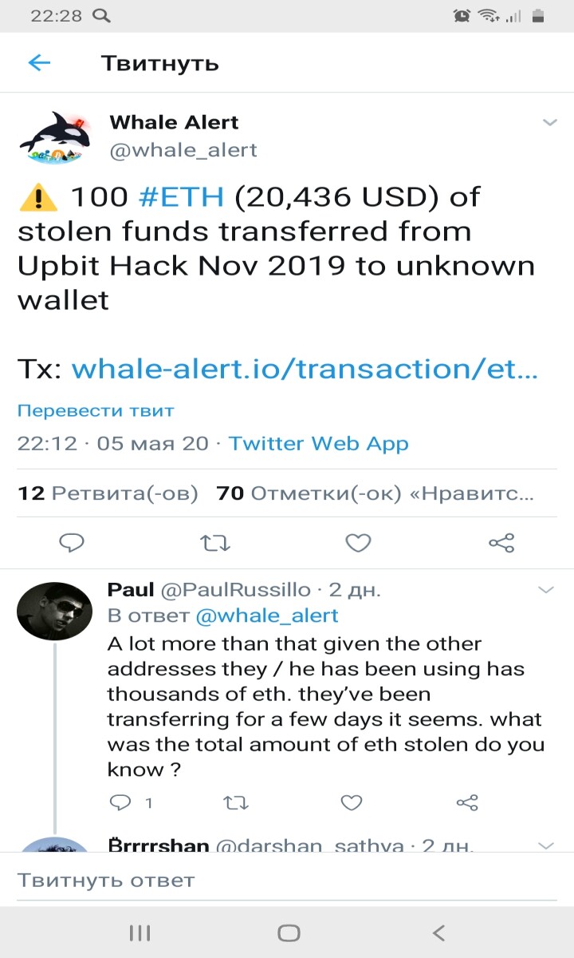Tap the Твитнуть ответ reply field
The height and width of the screenshot is (958, 574).
pyautogui.click(x=287, y=881)
